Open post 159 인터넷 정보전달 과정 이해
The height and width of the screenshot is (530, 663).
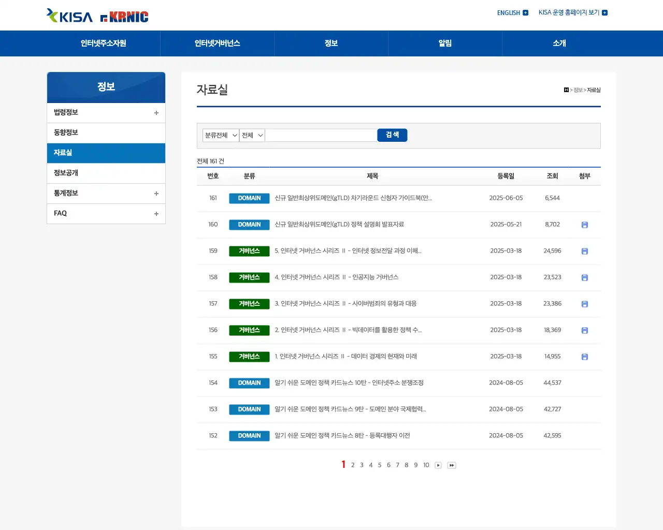coord(348,251)
